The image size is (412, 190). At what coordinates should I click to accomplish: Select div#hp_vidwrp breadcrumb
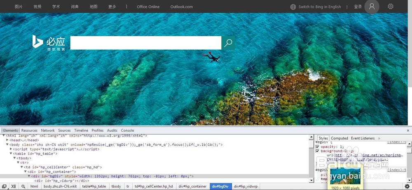coord(246,186)
